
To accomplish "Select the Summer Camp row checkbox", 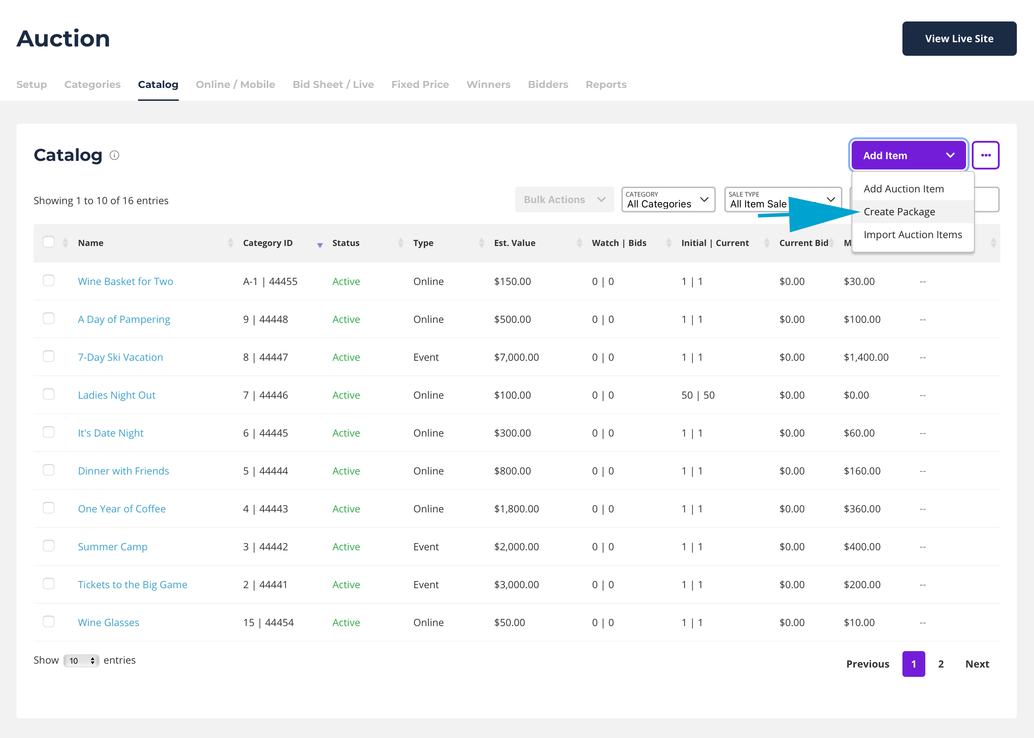I will click(x=49, y=546).
